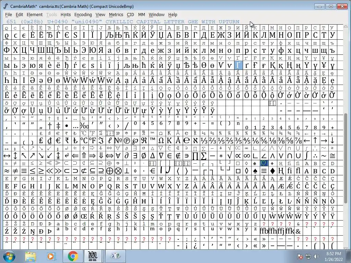The width and height of the screenshot is (351, 263).
Task: Select the for-all ∀ glyph cell
Action: pyautogui.click(x=118, y=156)
